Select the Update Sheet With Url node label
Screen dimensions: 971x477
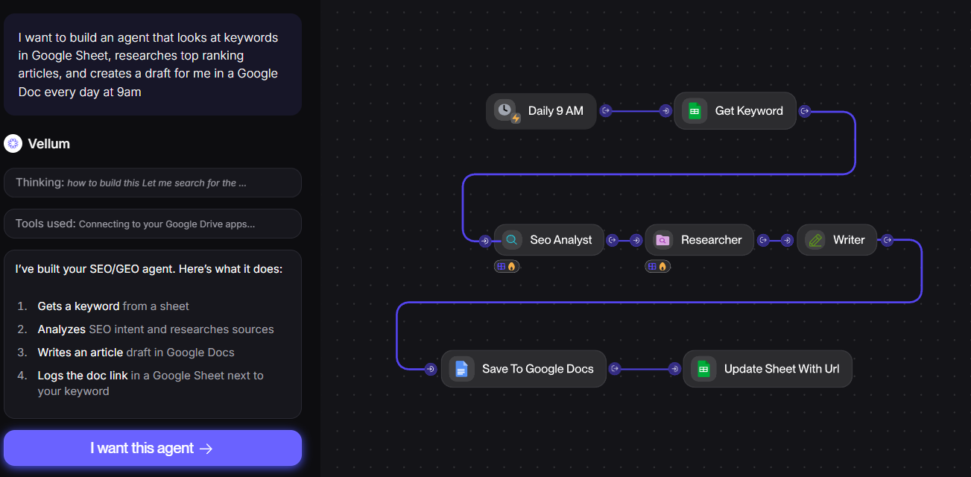pyautogui.click(x=782, y=368)
